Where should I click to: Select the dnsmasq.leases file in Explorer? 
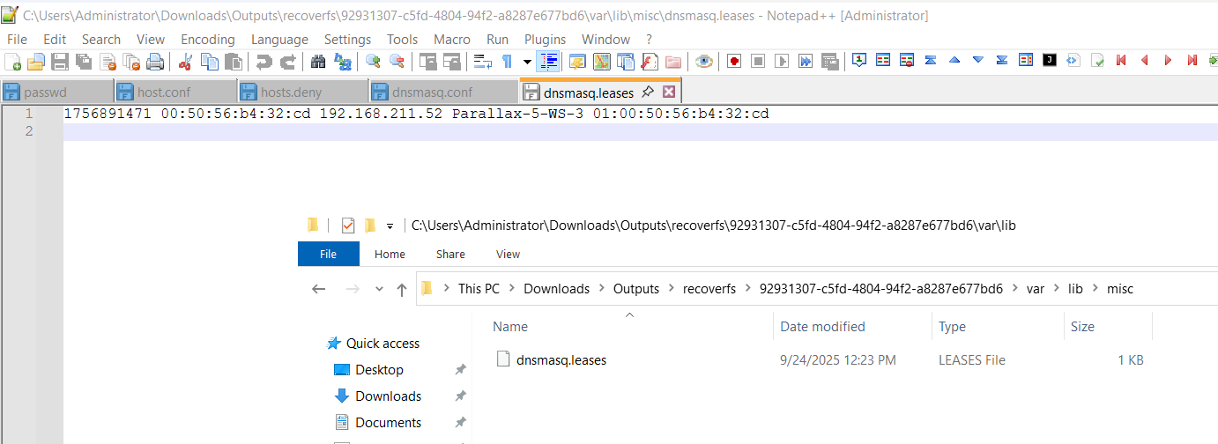561,359
